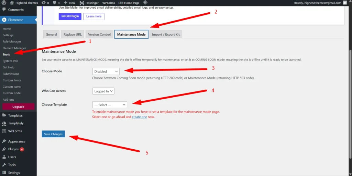Click the Appearance paintbrush icon in sidebar
The width and height of the screenshot is (352, 176).
coord(4,141)
